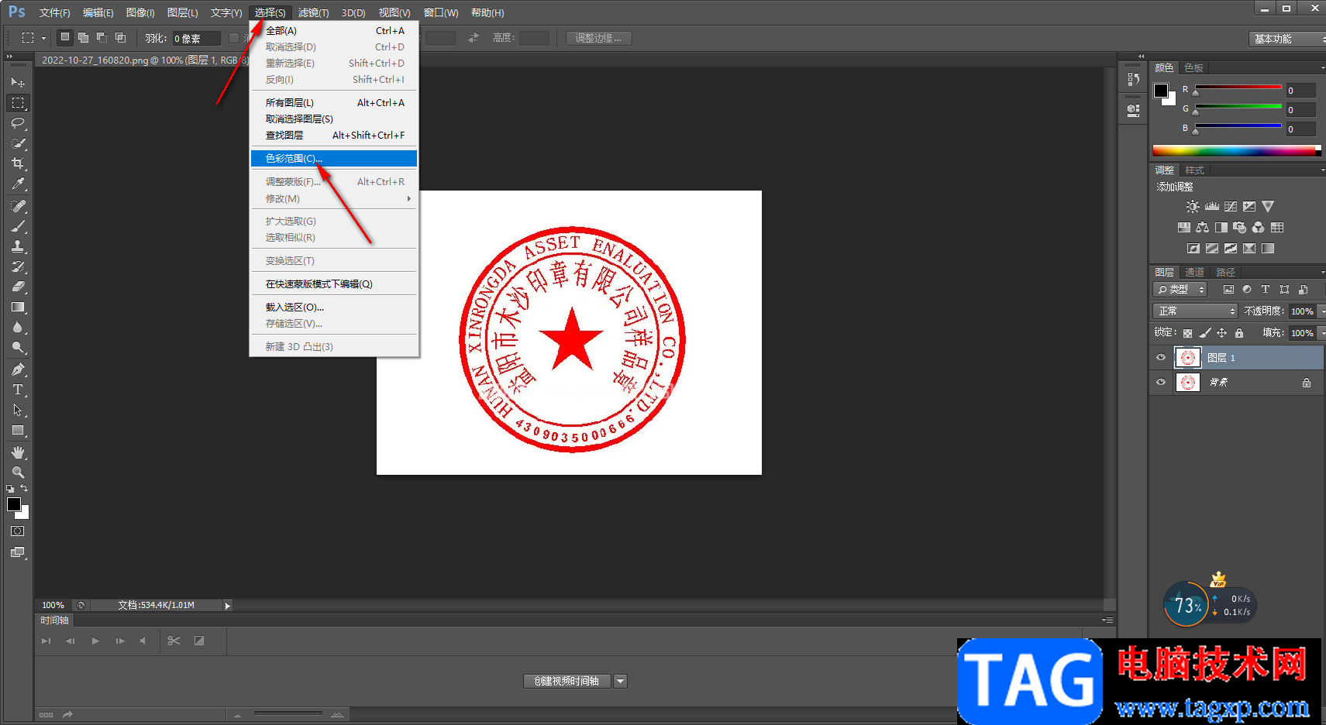Switch to the 样式 tab
Screen dimensions: 1326x725
click(x=1194, y=170)
